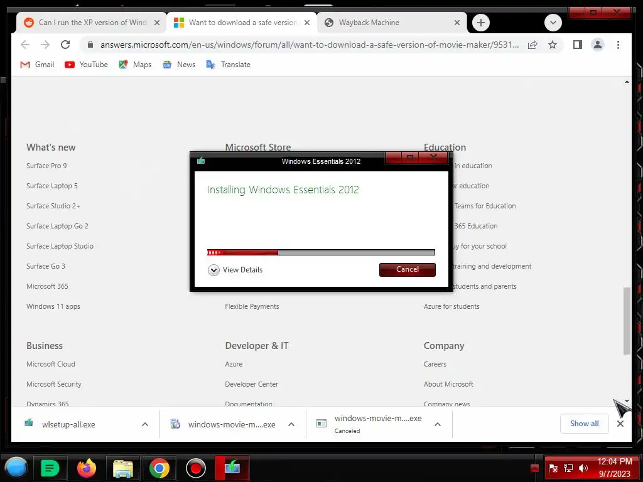Open the Action Center flag icon
Image resolution: width=643 pixels, height=482 pixels.
tap(553, 468)
